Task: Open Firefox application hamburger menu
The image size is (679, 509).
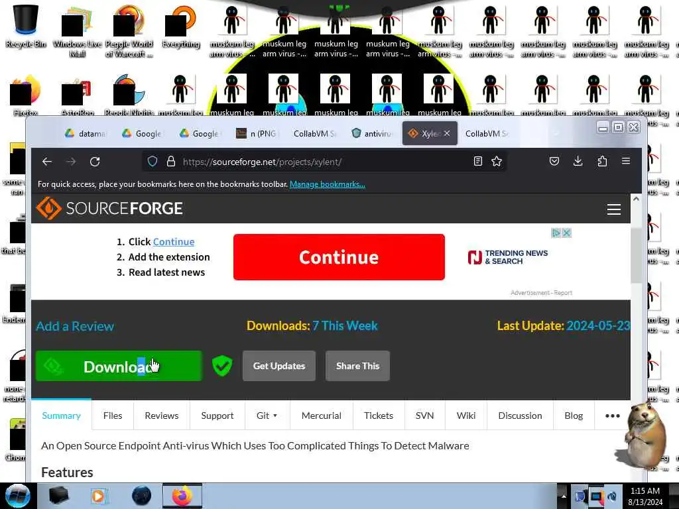Action: pos(626,161)
